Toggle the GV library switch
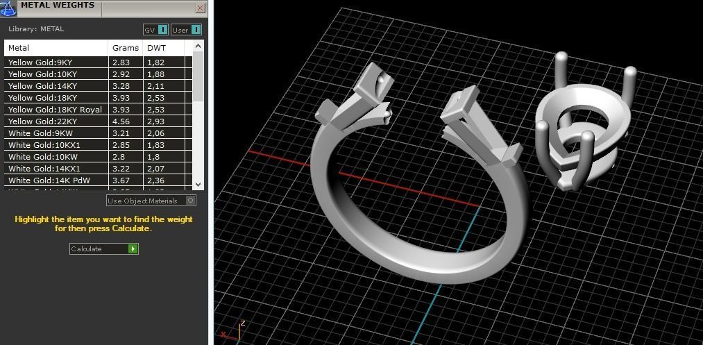 pos(155,30)
